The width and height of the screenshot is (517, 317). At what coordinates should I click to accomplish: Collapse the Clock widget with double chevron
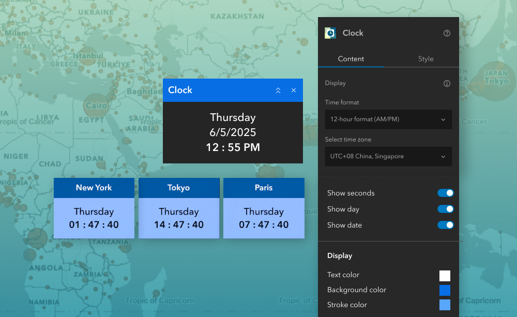point(278,90)
